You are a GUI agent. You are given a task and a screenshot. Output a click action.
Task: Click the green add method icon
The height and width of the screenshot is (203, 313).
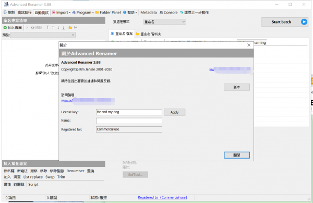pos(5,28)
